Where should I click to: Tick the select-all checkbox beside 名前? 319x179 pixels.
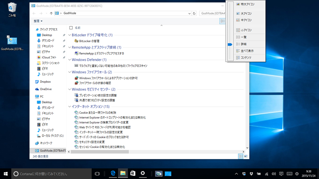coord(71,28)
